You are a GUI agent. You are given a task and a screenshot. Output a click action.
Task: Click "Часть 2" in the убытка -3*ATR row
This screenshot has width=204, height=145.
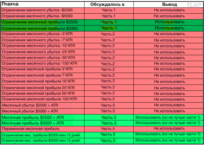click(x=108, y=34)
